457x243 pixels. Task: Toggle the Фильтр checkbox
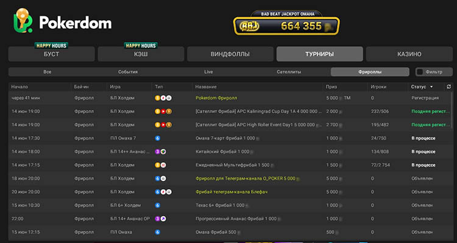[420, 72]
